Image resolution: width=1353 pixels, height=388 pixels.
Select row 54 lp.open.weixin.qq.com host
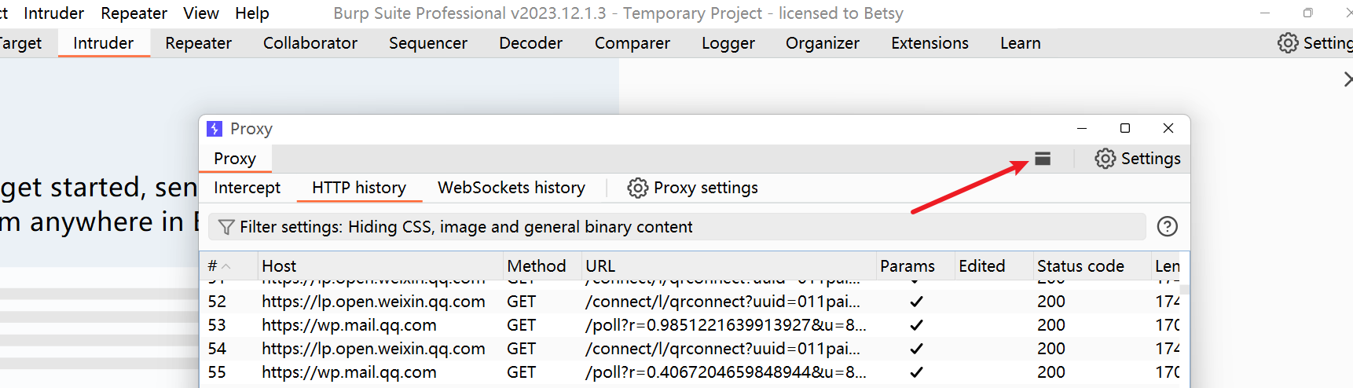(x=373, y=349)
